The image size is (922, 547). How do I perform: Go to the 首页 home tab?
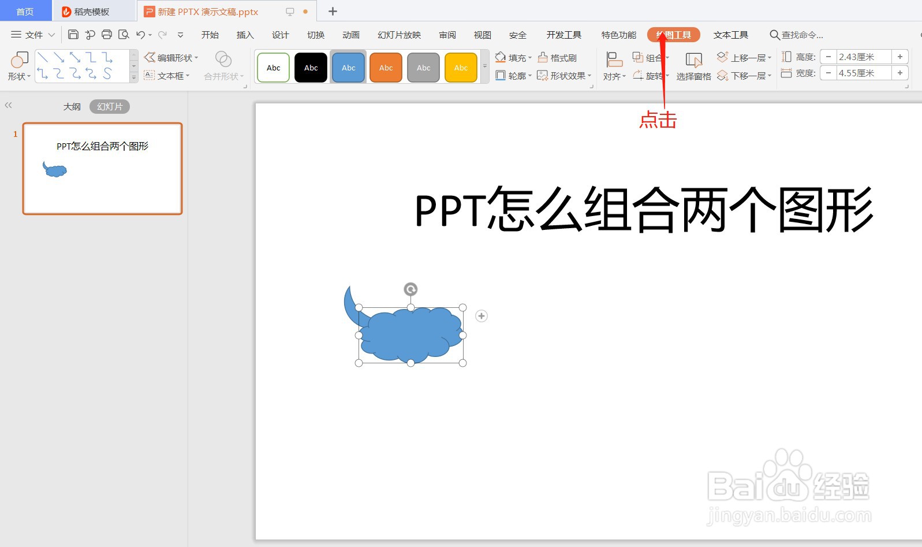[x=25, y=12]
